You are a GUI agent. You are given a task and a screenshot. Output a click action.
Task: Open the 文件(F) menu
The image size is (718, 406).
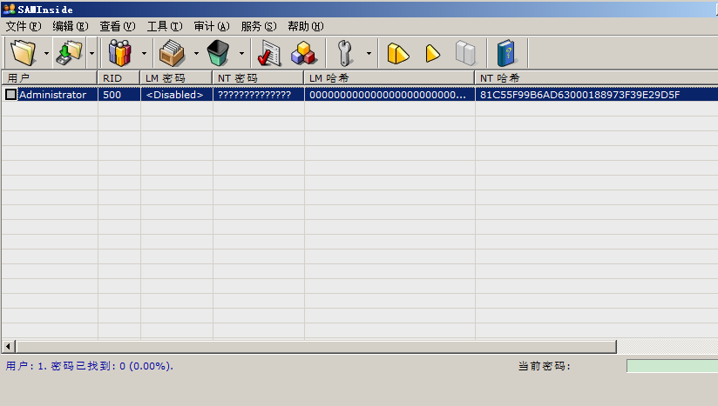click(24, 26)
